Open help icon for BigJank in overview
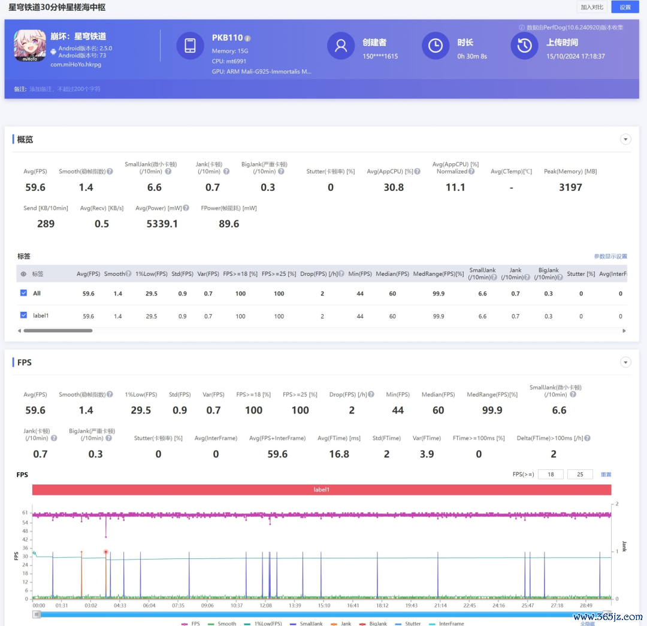Image resolution: width=647 pixels, height=626 pixels. point(281,171)
